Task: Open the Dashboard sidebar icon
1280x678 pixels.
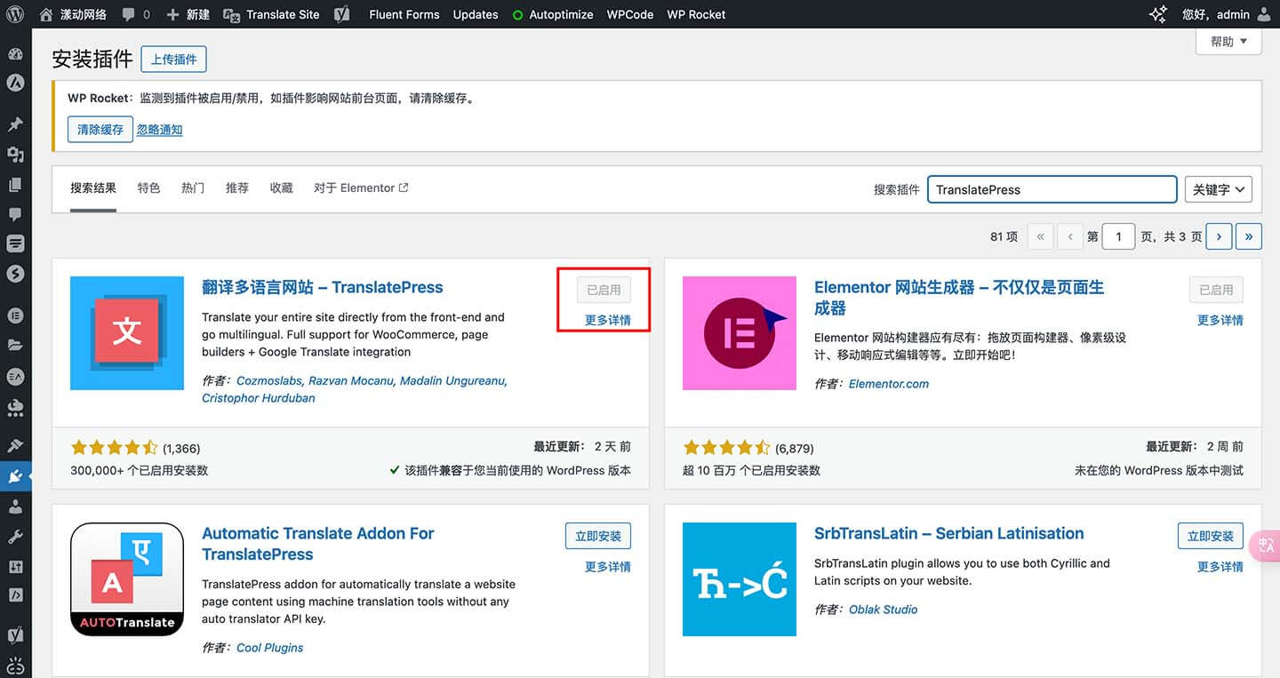Action: [x=15, y=53]
